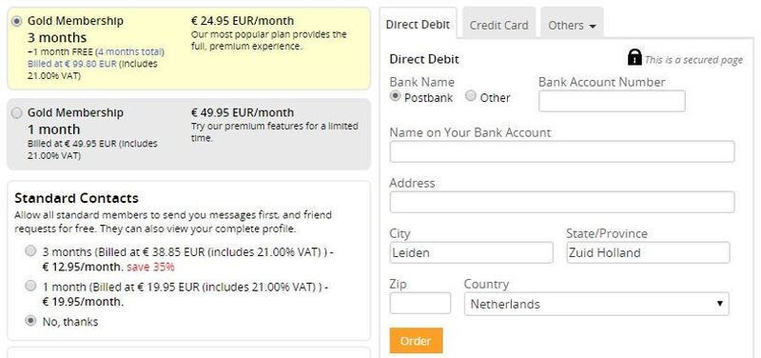Viewport: 761px width, 358px height.
Task: Open the Country dropdown showing Netherlands
Action: [596, 304]
